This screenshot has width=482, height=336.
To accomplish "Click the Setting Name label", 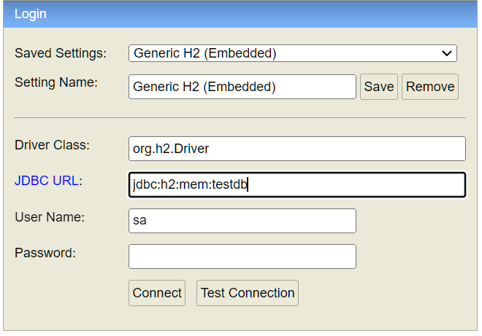I will pos(56,82).
